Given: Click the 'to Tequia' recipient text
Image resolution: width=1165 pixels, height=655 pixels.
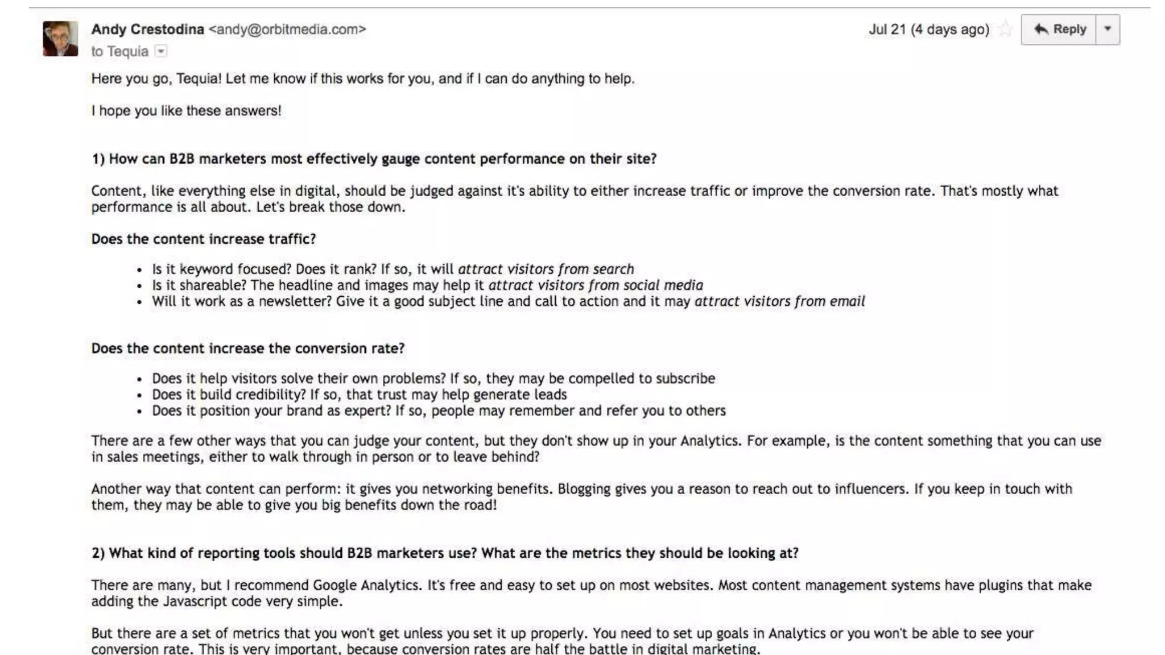Looking at the screenshot, I should coord(120,51).
